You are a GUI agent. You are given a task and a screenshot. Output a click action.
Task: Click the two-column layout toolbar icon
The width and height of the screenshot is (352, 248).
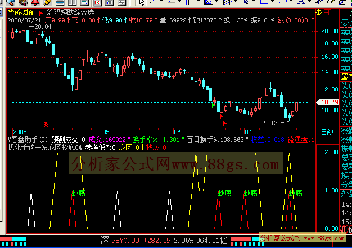[73, 2]
